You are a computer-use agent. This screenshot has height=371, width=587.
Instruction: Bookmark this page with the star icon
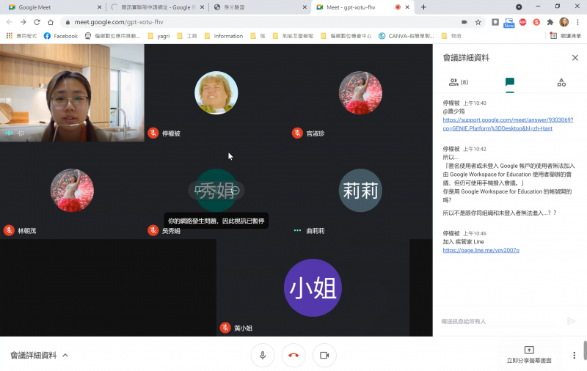[x=478, y=22]
